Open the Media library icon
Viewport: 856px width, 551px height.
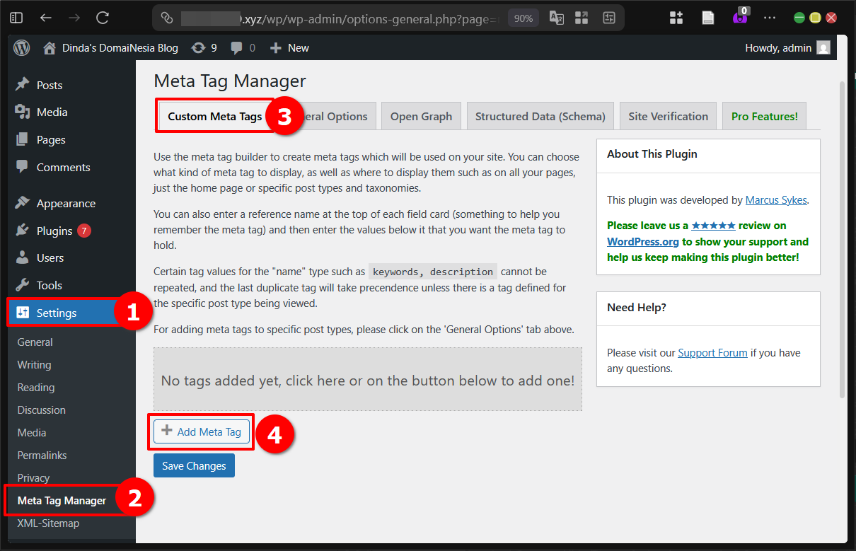click(22, 112)
